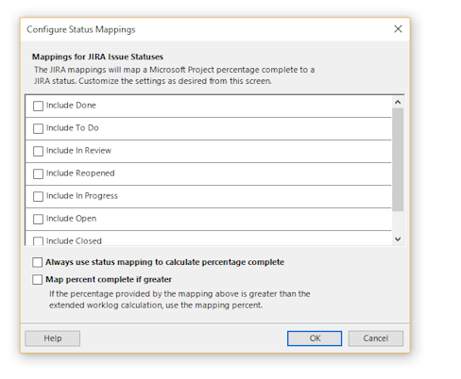Confirm with the OK button
461x379 pixels.
point(315,338)
